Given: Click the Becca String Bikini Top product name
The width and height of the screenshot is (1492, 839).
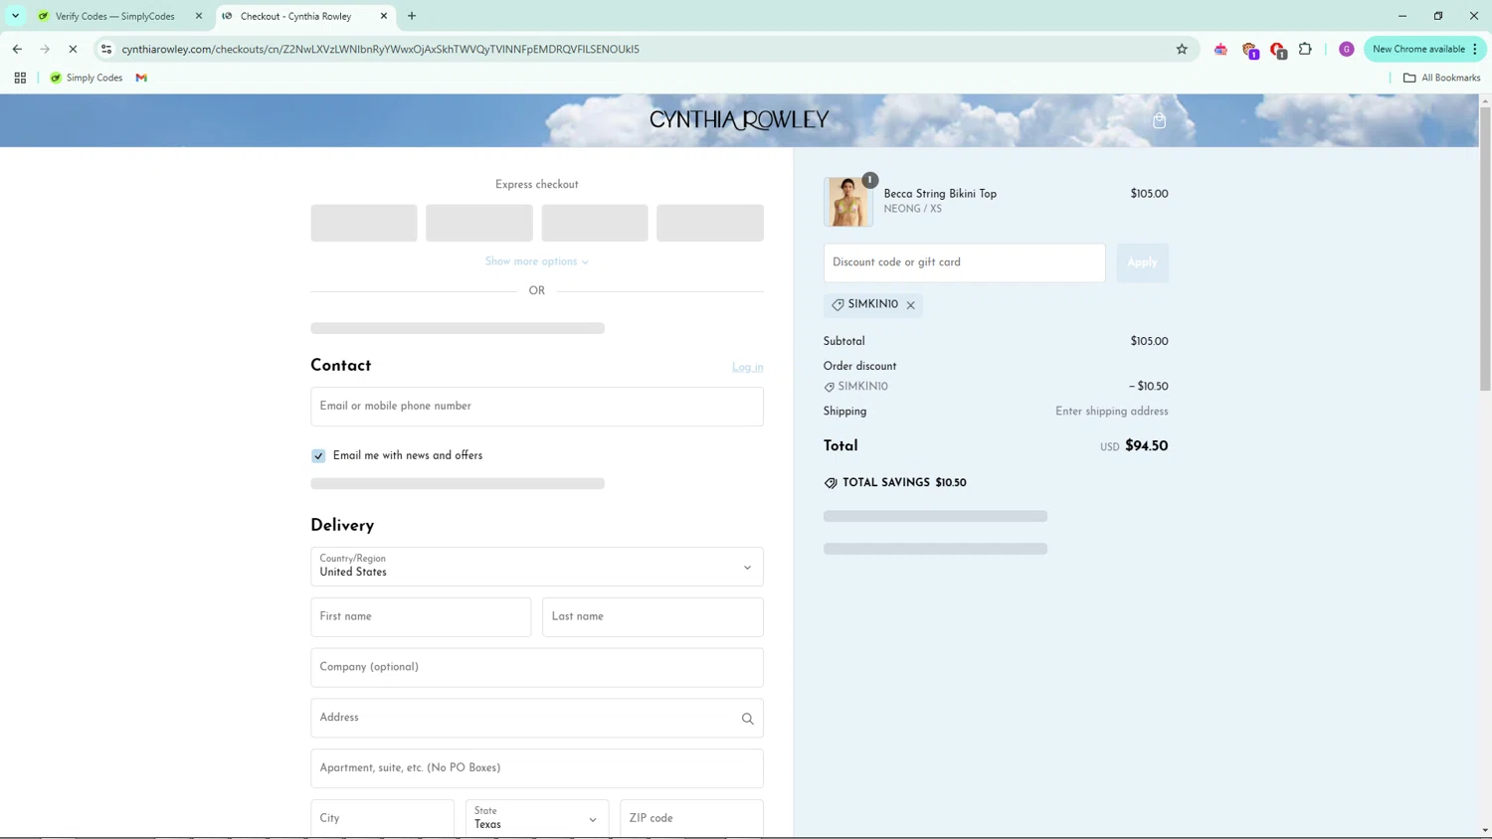Looking at the screenshot, I should click(940, 194).
